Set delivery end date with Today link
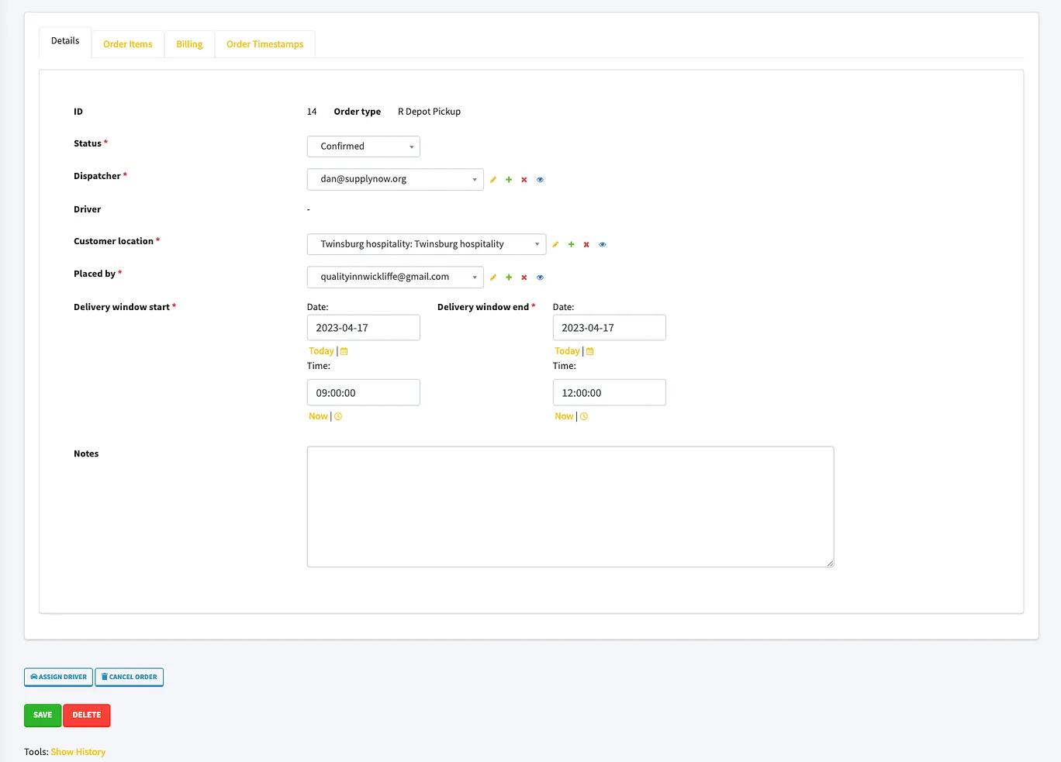This screenshot has width=1061, height=762. coord(567,351)
